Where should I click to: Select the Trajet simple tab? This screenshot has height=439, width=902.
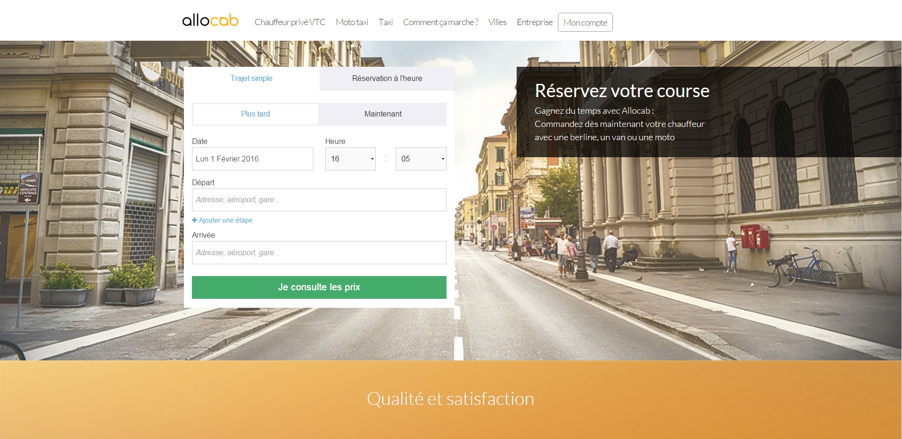pos(252,79)
